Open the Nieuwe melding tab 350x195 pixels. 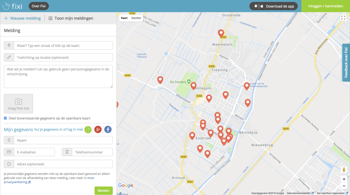click(23, 18)
